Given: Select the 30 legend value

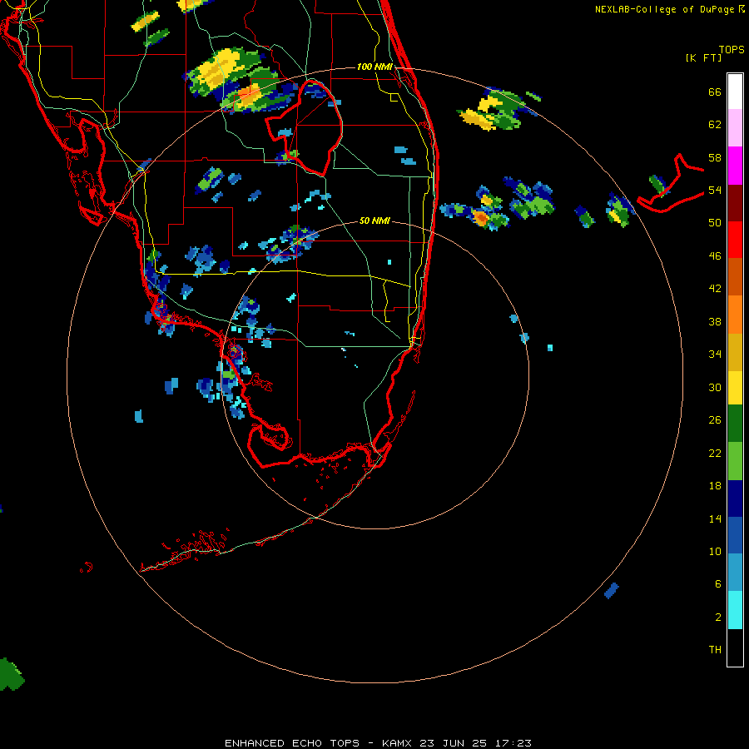Looking at the screenshot, I should (x=715, y=387).
